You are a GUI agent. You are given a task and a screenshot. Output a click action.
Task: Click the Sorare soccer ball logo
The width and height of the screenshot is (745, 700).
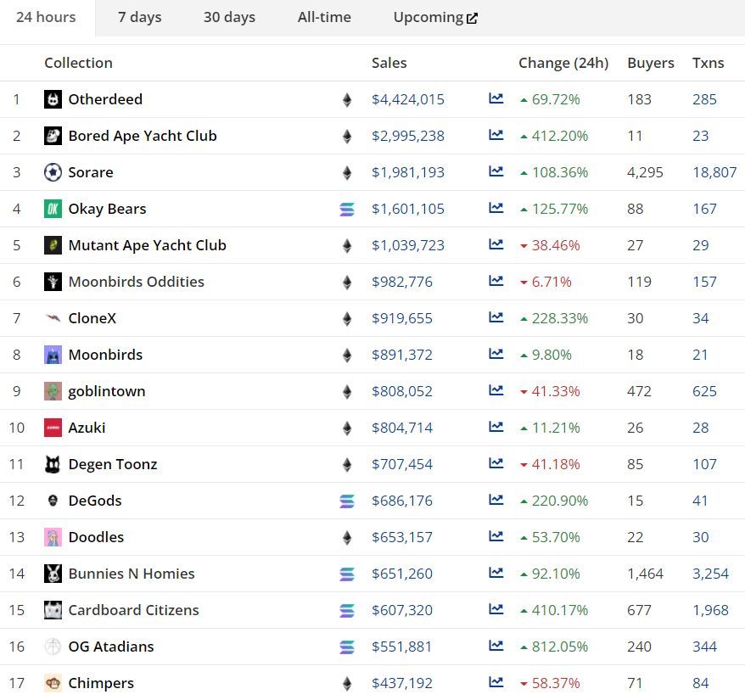[x=53, y=172]
